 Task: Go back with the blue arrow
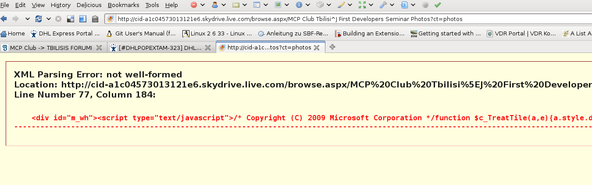pyautogui.click(x=4, y=19)
